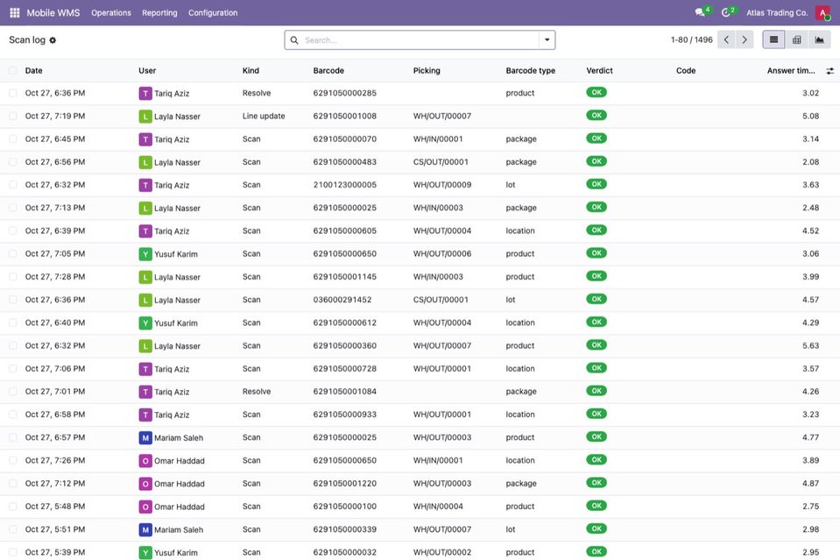Select checkbox for Oct 27, 6:56 PM row
This screenshot has height=560, width=840.
point(13,162)
